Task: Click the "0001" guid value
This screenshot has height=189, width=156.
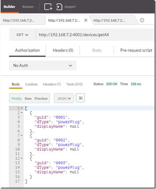Action: pos(60,117)
